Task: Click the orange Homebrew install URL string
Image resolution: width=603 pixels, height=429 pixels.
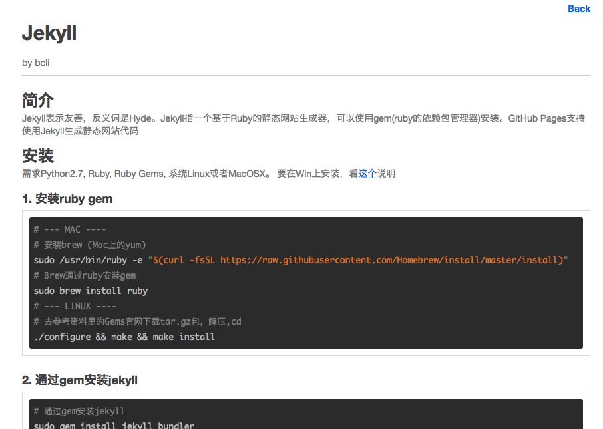Action: [358, 260]
